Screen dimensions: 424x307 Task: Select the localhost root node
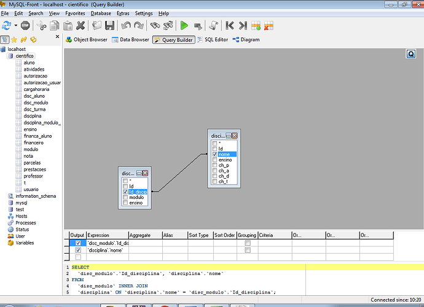pos(17,49)
